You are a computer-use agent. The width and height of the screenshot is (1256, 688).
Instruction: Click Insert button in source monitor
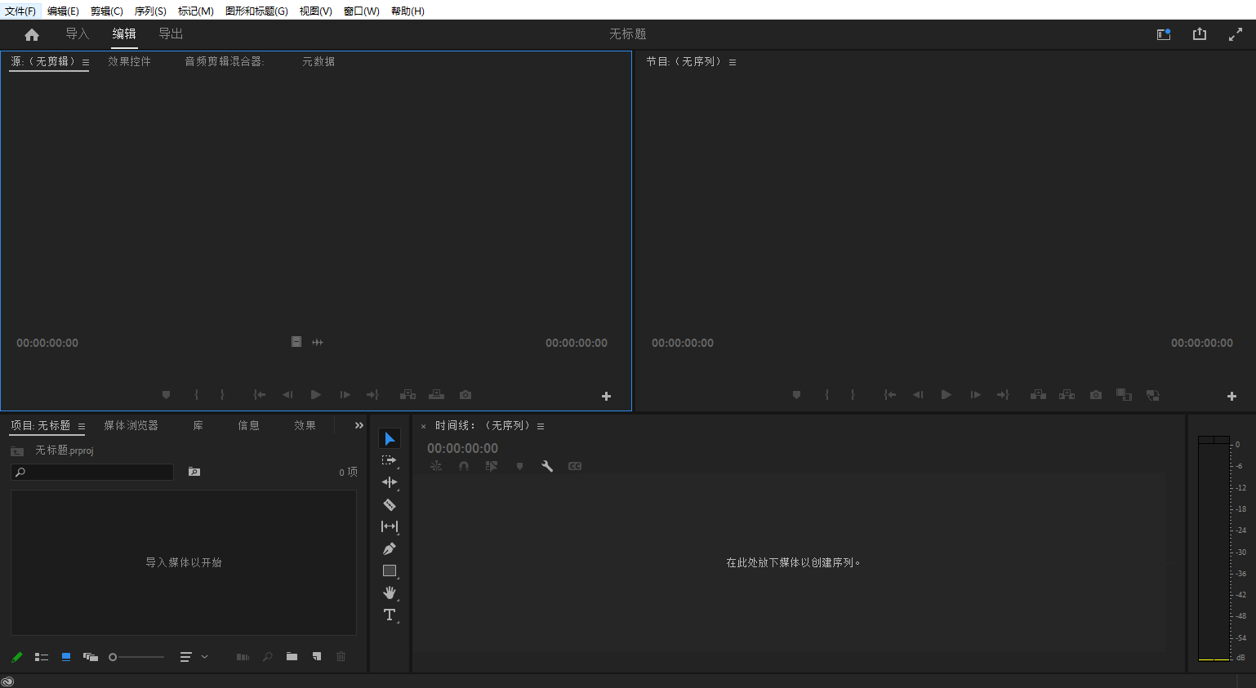pos(408,395)
